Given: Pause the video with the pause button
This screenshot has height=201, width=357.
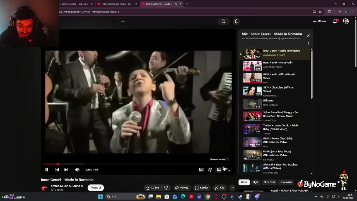Looking at the screenshot, I should click(47, 170).
